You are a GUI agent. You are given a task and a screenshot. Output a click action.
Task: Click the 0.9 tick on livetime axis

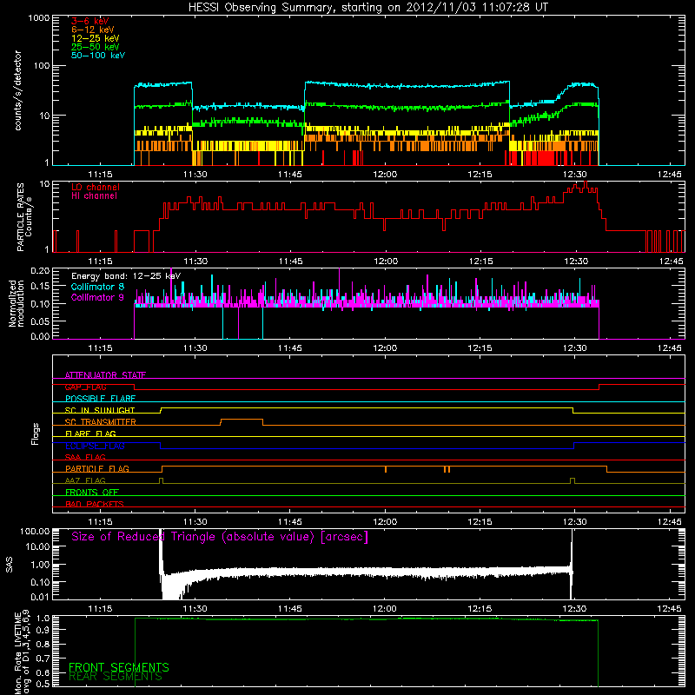(x=43, y=629)
